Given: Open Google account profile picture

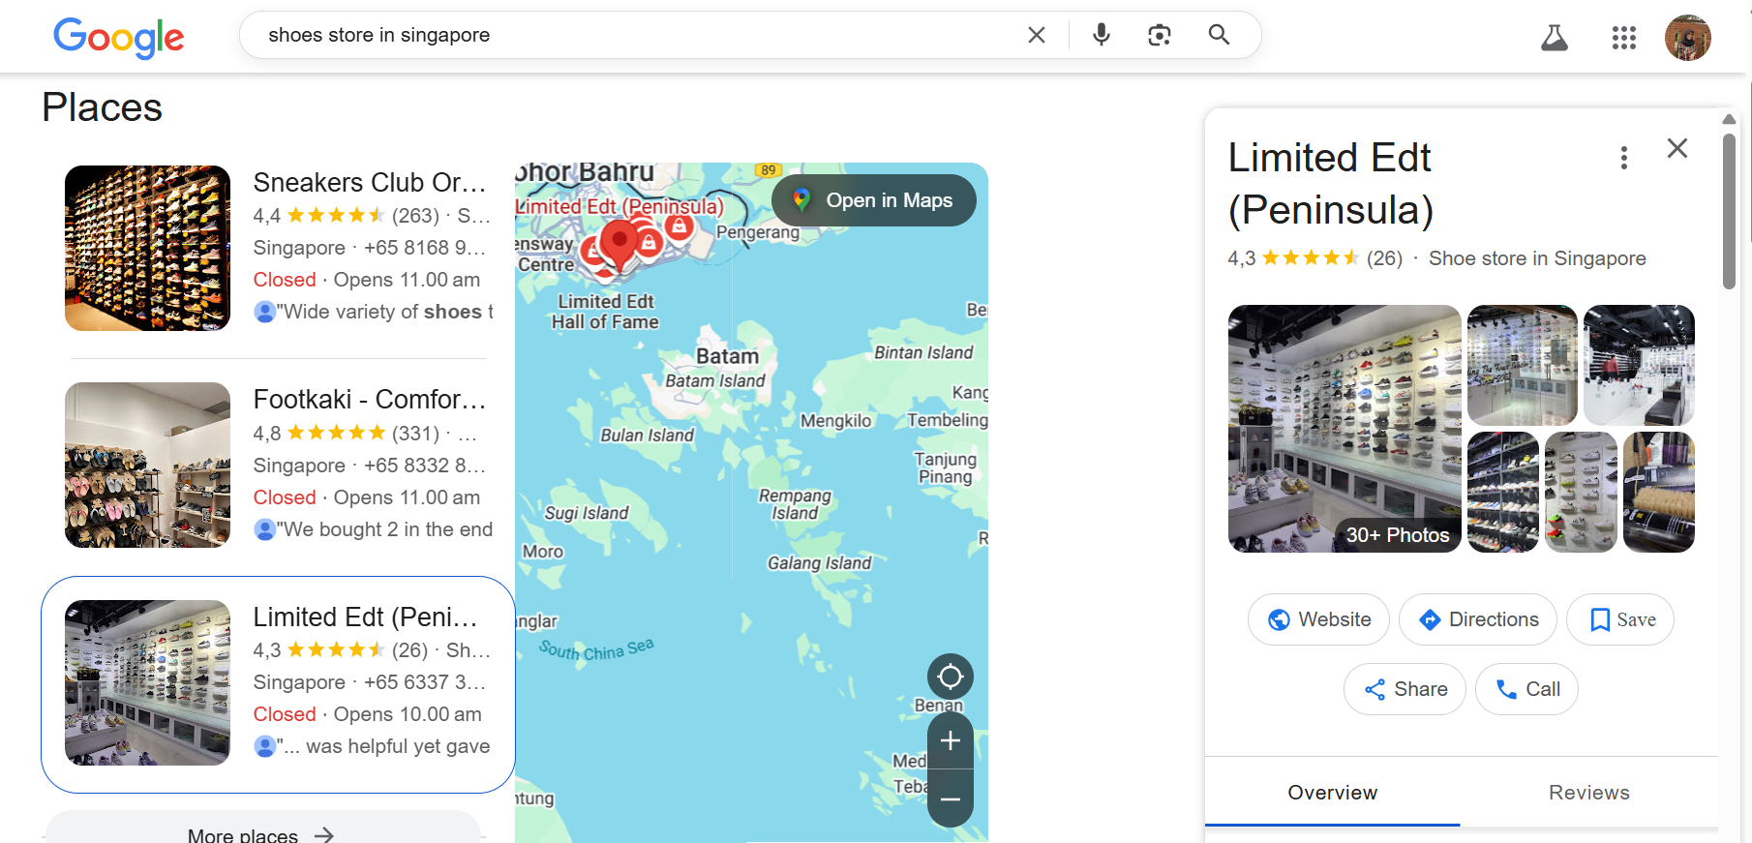Looking at the screenshot, I should [1687, 39].
